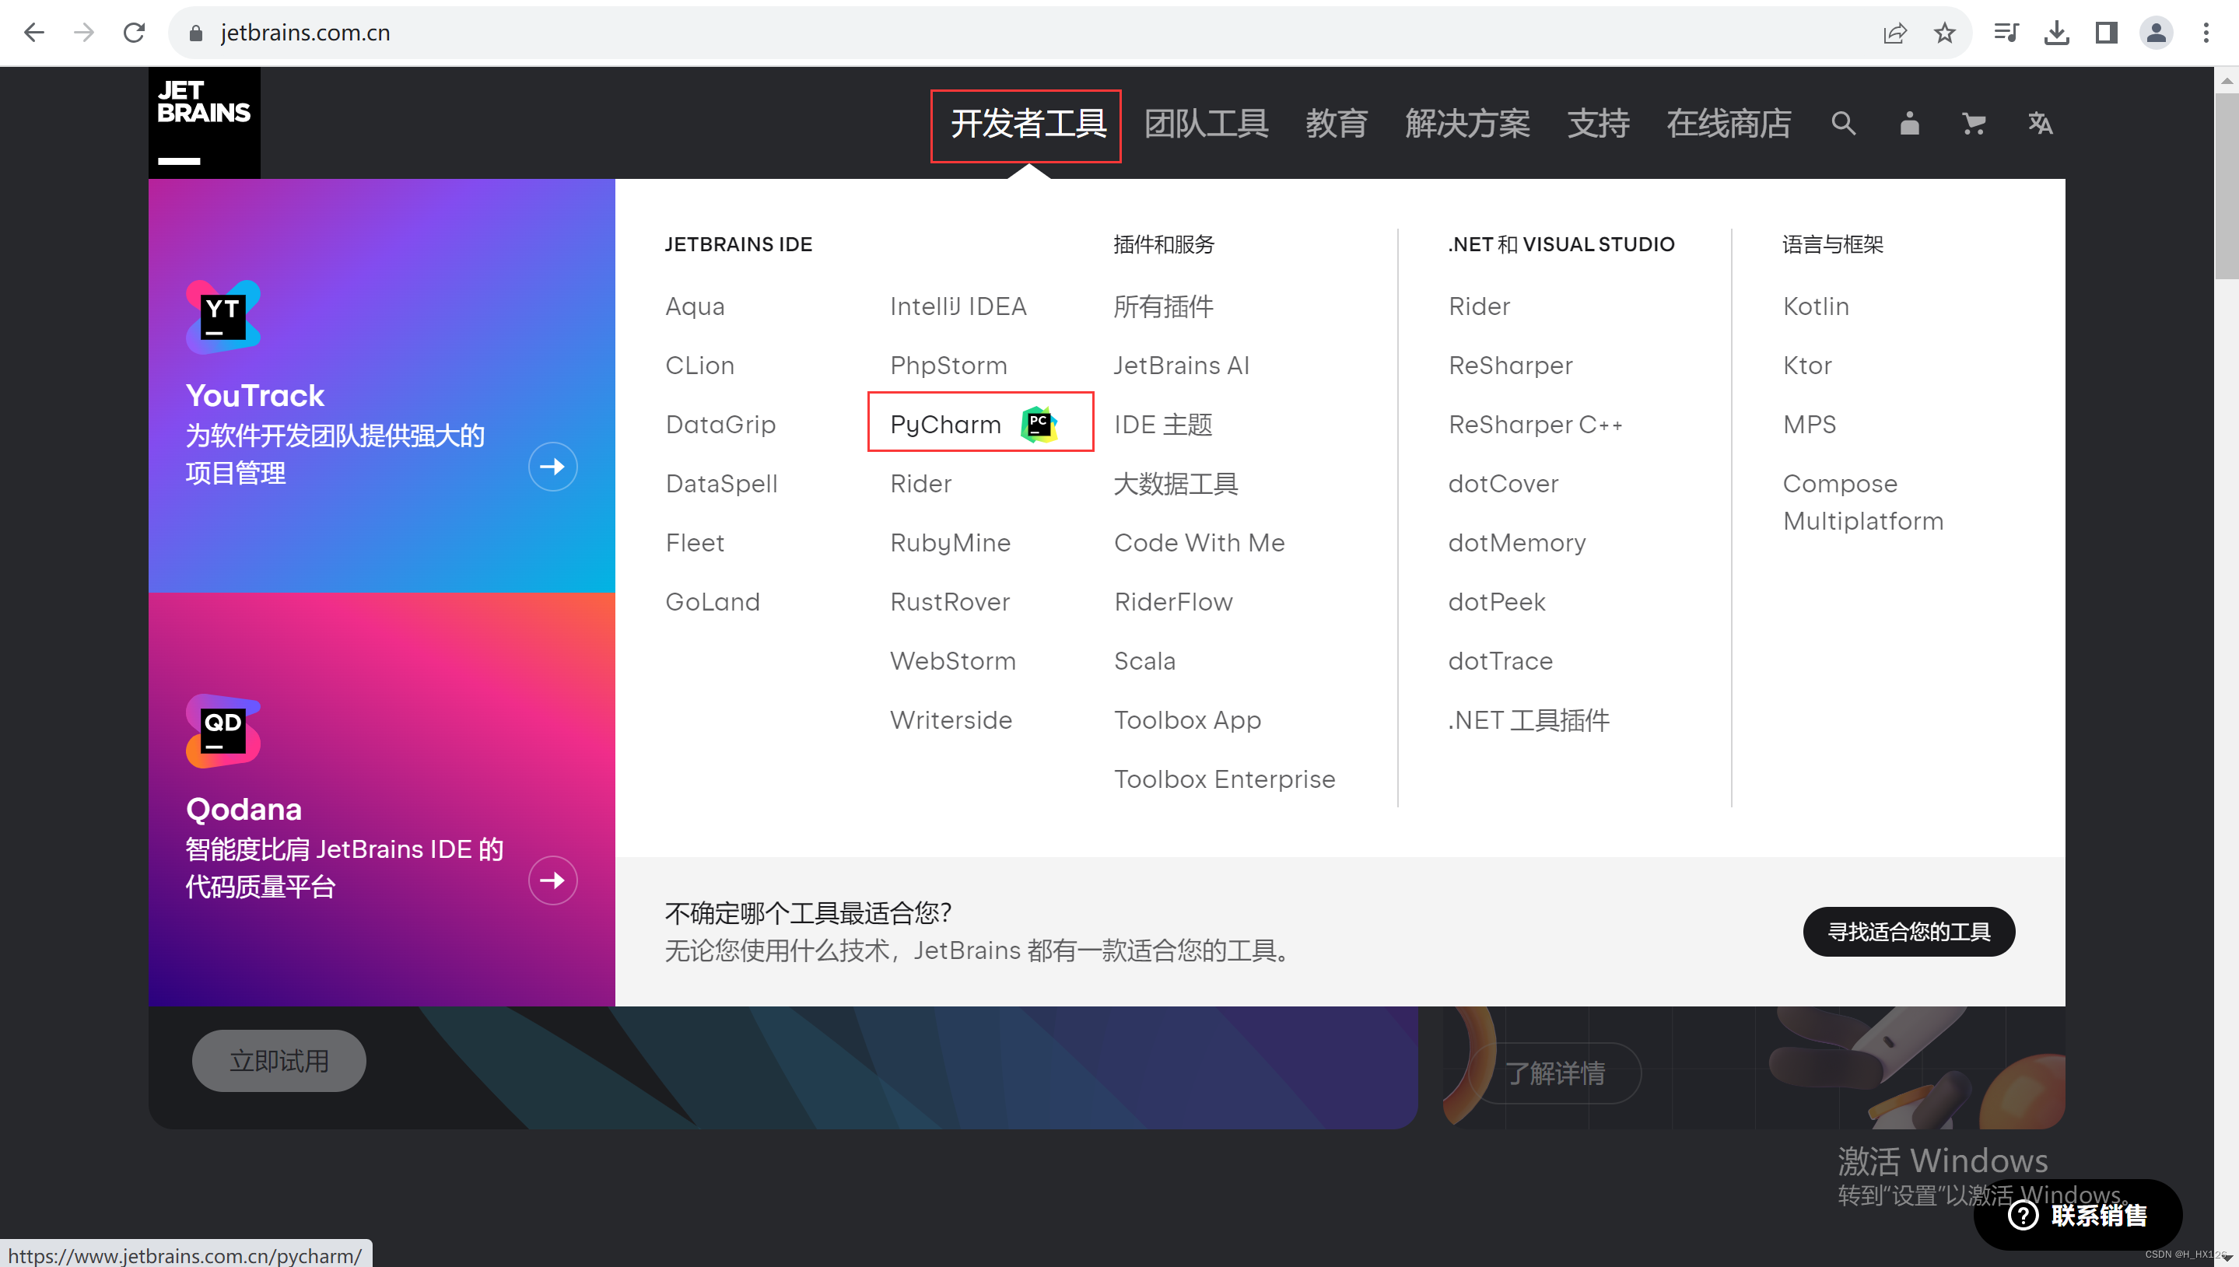Image resolution: width=2239 pixels, height=1267 pixels.
Task: Click the Qodana QD logo icon
Action: click(222, 731)
